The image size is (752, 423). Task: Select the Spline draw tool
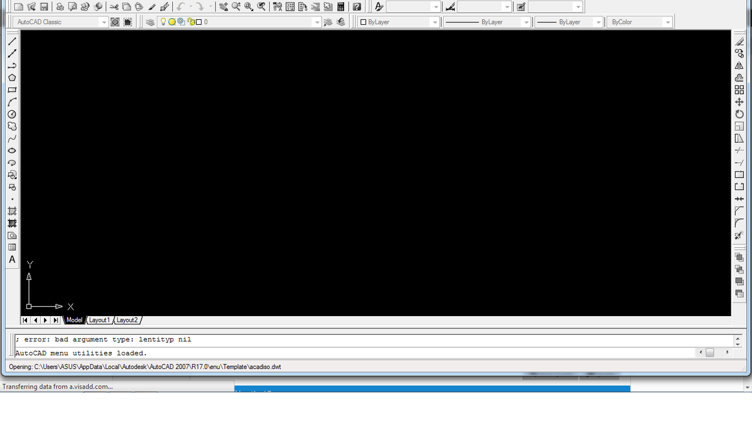12,139
